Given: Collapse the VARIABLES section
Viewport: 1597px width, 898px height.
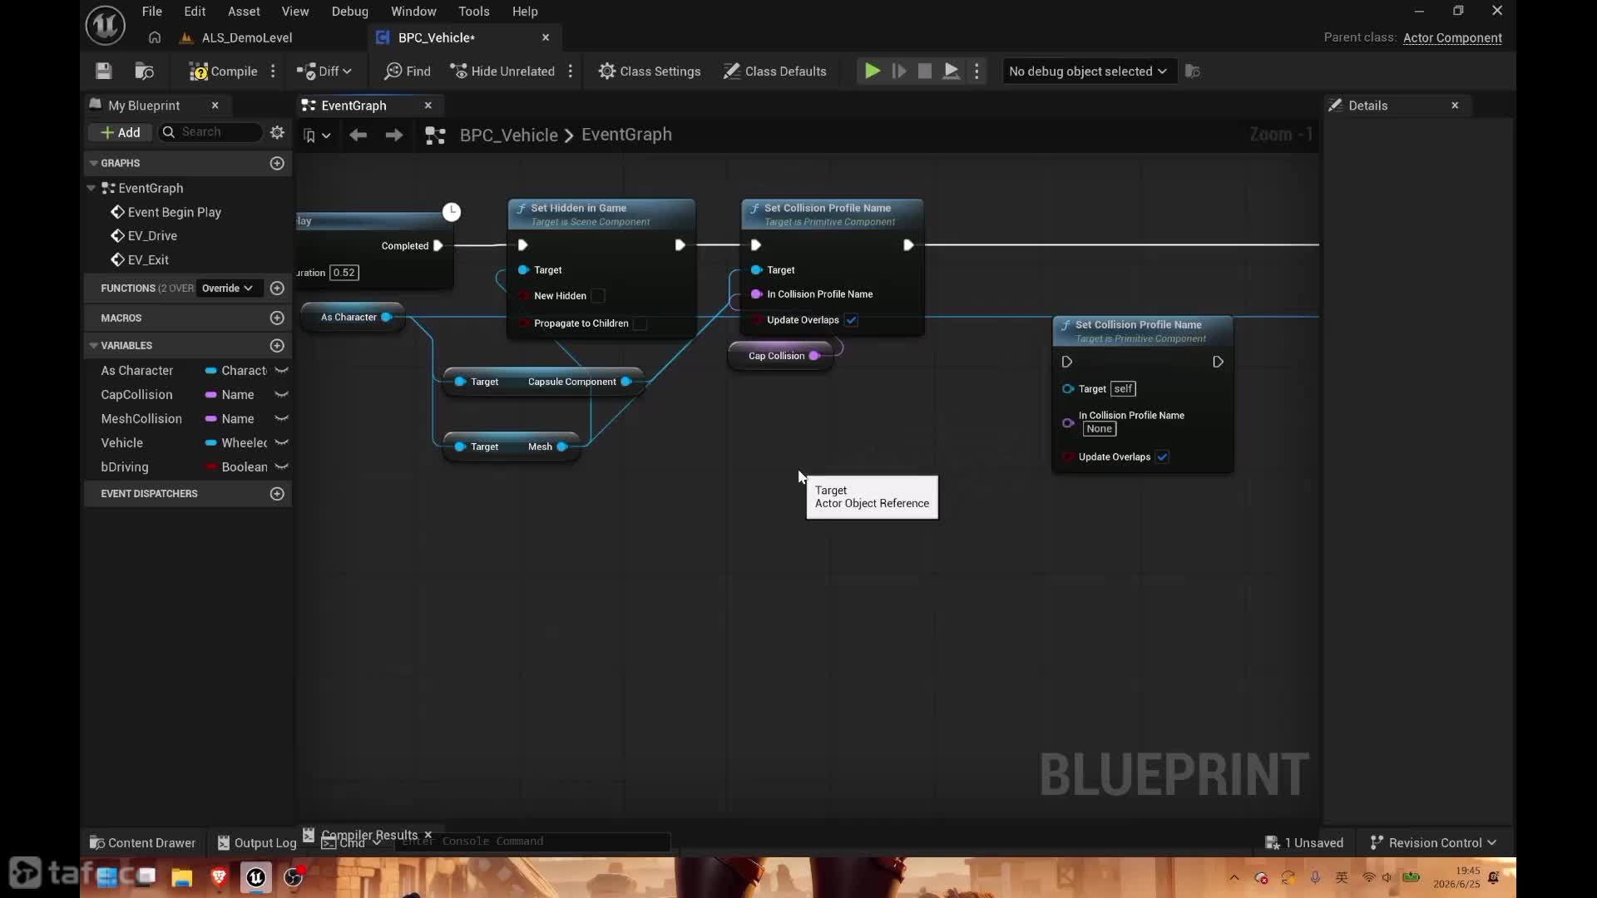Looking at the screenshot, I should 94,346.
